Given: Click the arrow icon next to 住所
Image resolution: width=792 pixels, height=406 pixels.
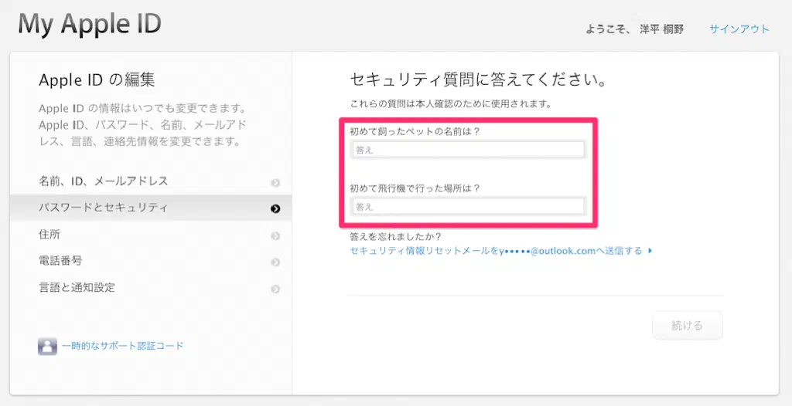Looking at the screenshot, I should 275,236.
